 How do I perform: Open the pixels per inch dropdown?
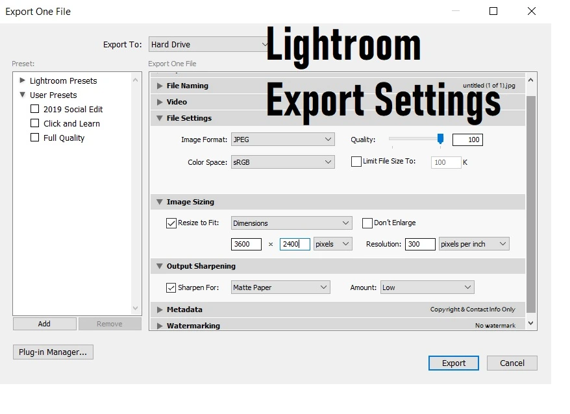474,244
